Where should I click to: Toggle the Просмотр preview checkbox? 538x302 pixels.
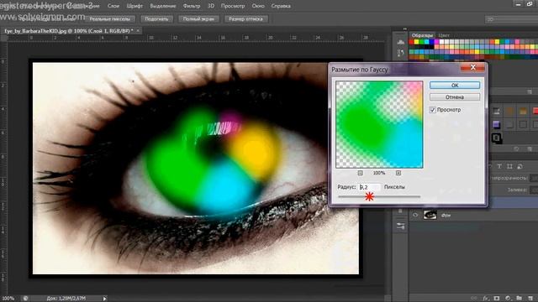[433, 110]
